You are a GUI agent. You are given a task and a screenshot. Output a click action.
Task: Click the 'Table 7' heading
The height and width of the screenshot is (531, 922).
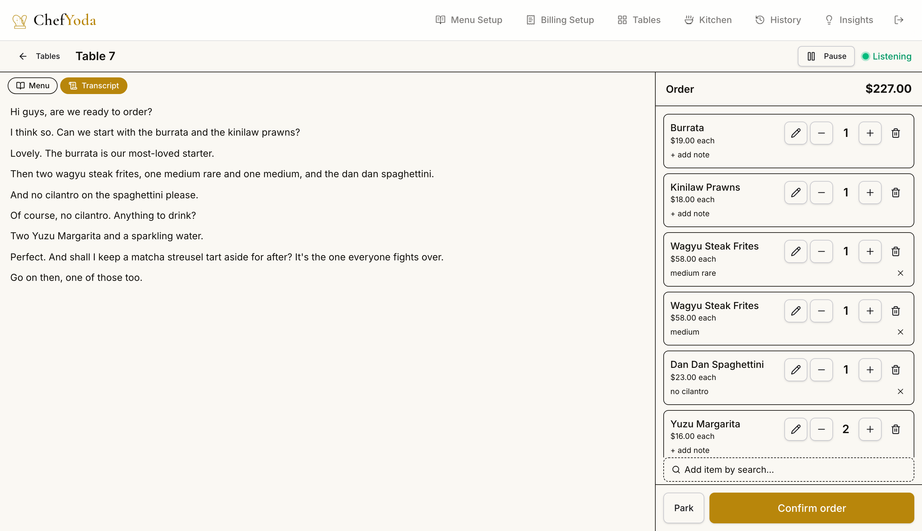coord(95,56)
